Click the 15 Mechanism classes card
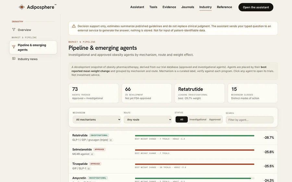This screenshot has width=292, height=182. click(x=252, y=93)
